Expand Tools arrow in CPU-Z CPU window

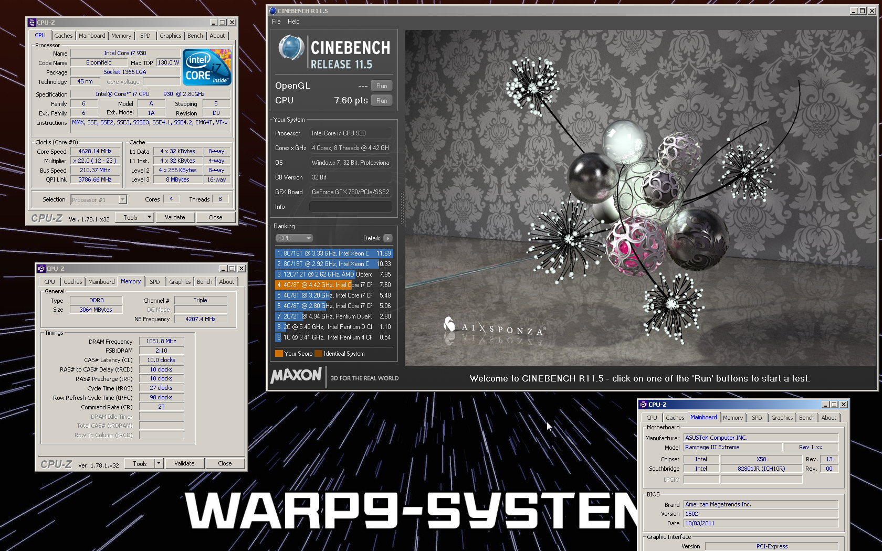coord(149,217)
